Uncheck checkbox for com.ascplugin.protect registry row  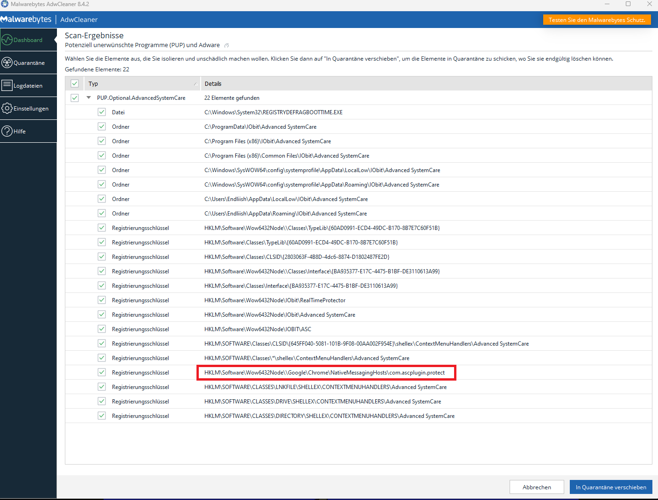point(102,372)
